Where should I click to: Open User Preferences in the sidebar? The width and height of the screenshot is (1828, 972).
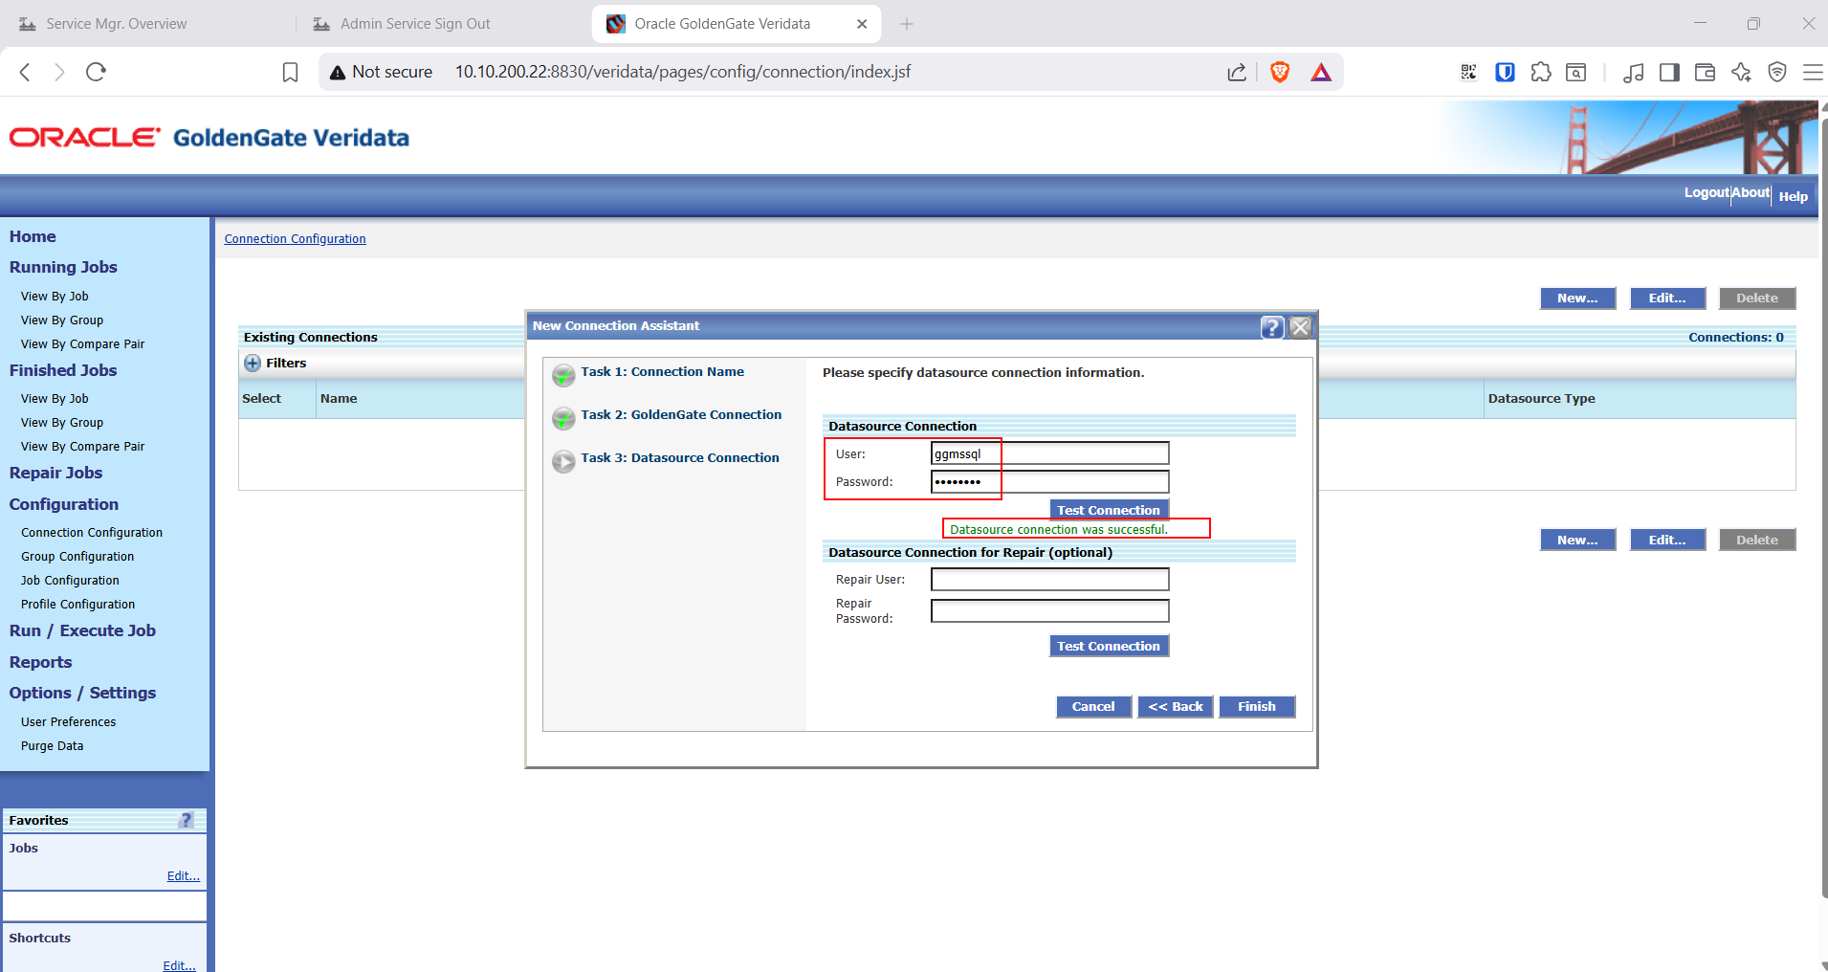tap(68, 722)
